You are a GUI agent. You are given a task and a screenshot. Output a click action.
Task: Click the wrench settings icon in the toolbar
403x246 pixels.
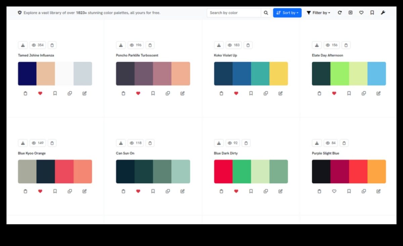pyautogui.click(x=383, y=13)
